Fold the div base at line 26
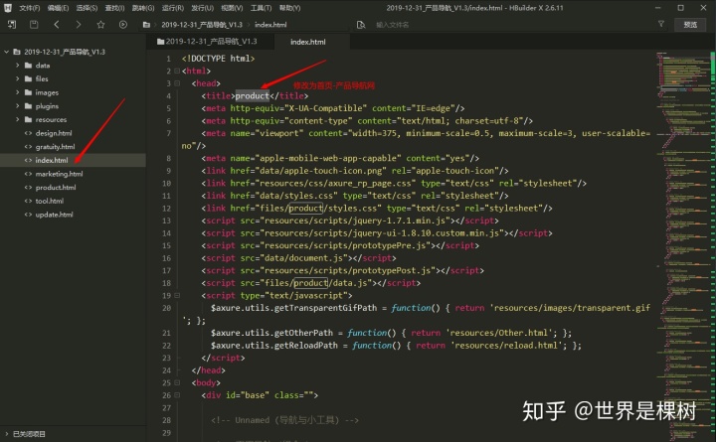Screen dimensions: 716x442 tap(177, 395)
